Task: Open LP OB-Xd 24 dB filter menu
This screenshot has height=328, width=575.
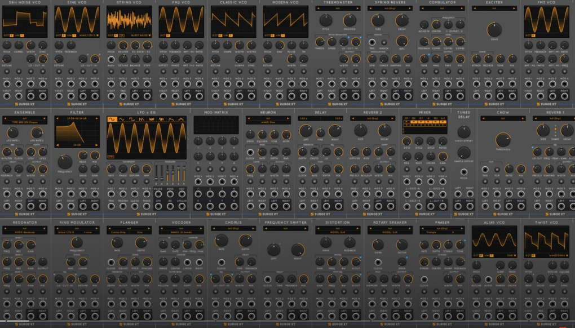Action: coord(77,119)
